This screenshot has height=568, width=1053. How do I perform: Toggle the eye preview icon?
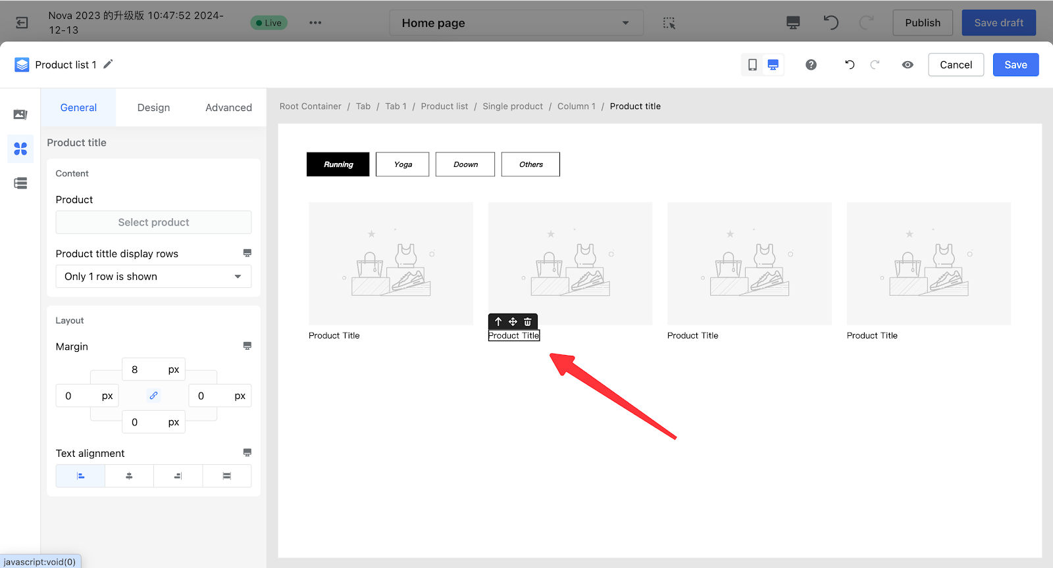pyautogui.click(x=908, y=64)
